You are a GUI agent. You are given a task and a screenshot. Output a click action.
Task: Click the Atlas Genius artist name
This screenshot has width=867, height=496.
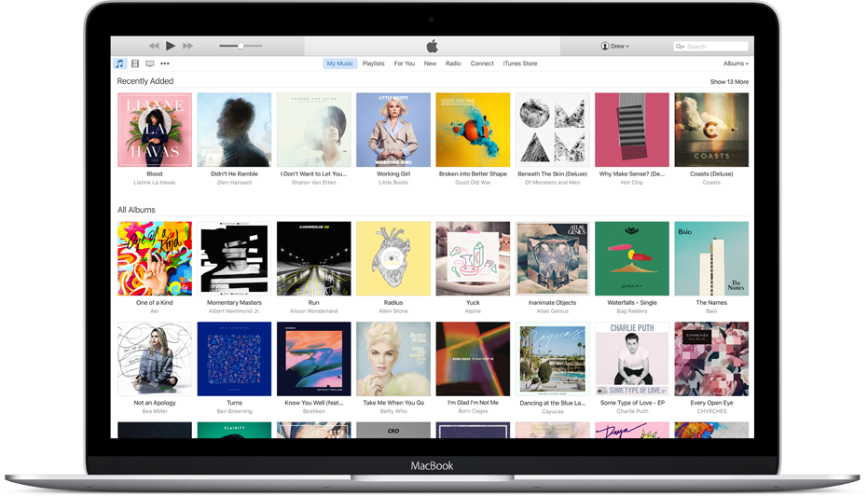pos(553,311)
